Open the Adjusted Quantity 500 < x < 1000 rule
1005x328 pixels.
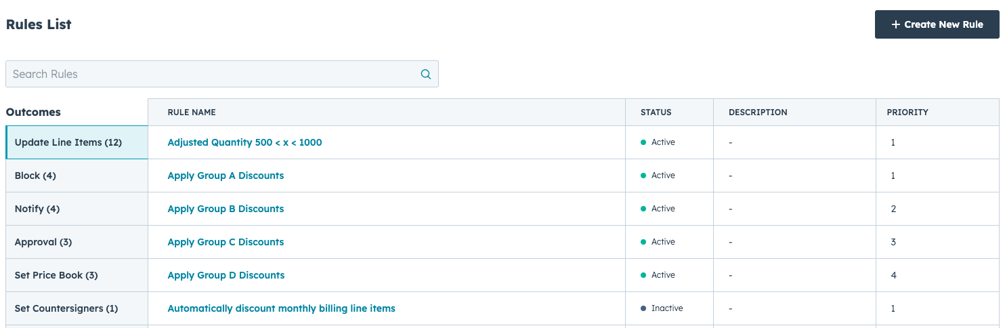[244, 142]
